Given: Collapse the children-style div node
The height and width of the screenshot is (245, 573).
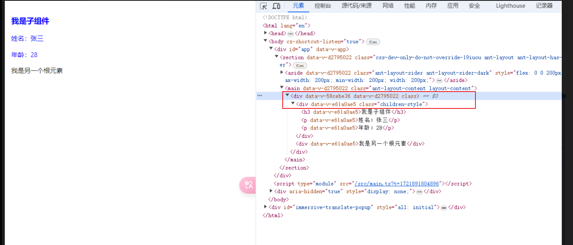Looking at the screenshot, I should coord(293,104).
